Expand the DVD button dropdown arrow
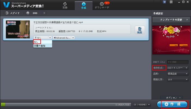This screenshot has height=109, width=191. pos(44,13)
